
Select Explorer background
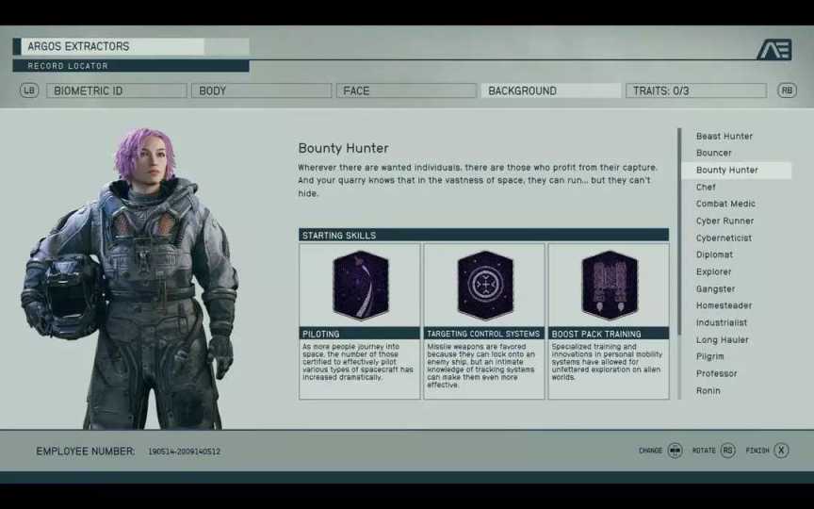(713, 271)
